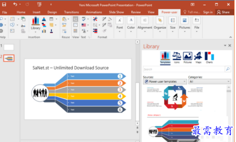Click the table/calendar insertion icon
The image size is (236, 142).
click(51, 19)
